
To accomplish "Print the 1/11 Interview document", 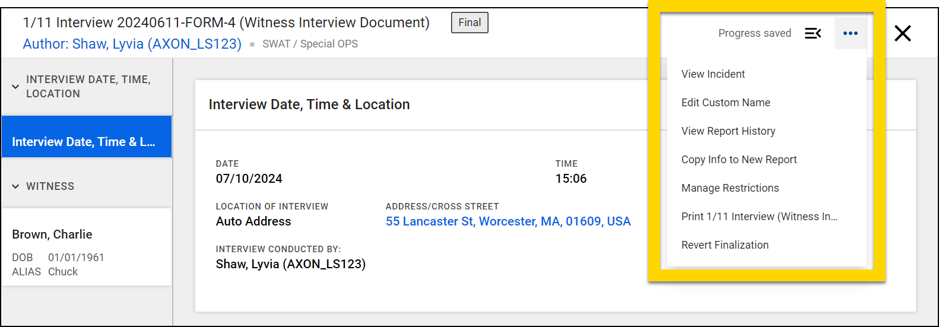I will click(x=759, y=217).
